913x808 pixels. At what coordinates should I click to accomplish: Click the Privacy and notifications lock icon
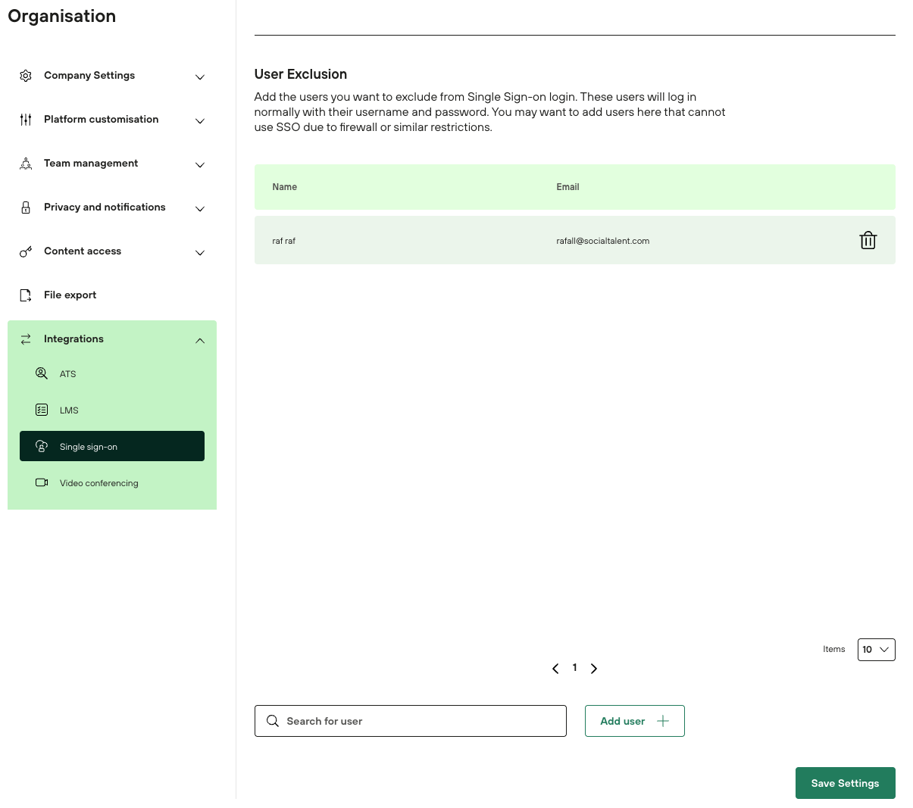tap(26, 207)
